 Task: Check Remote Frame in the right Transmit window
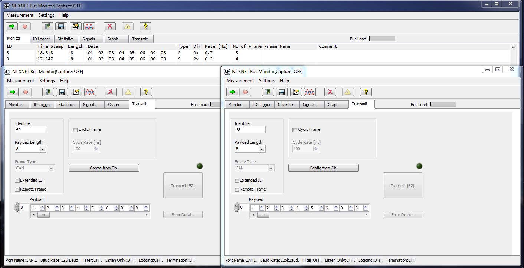[x=237, y=189]
